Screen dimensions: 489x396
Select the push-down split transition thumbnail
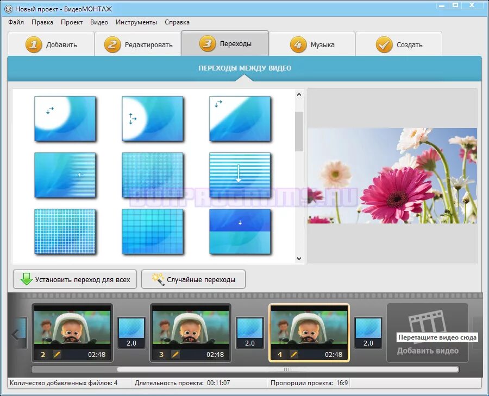coord(240,231)
